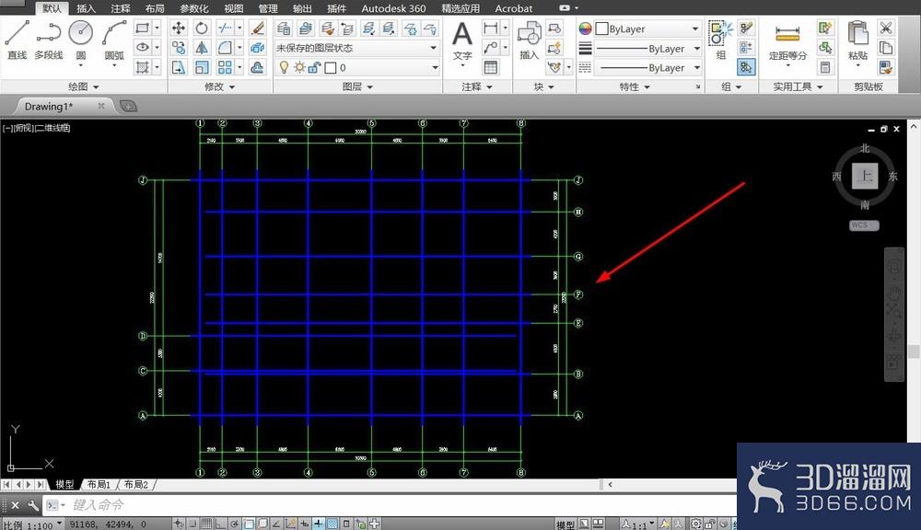The image size is (921, 530).
Task: Open the Layer Properties manager icon
Action: [x=284, y=28]
